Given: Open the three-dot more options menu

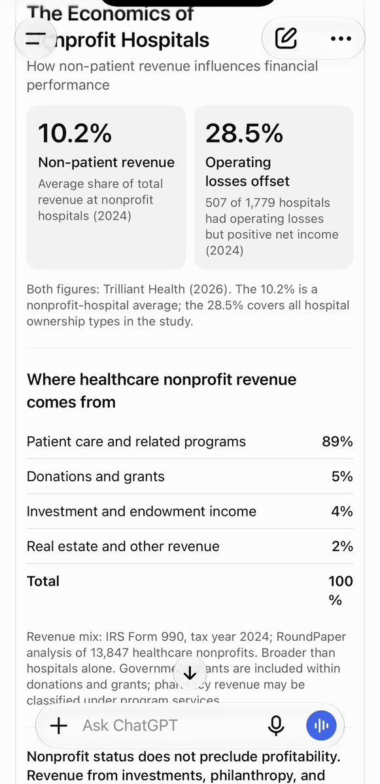Looking at the screenshot, I should point(341,39).
